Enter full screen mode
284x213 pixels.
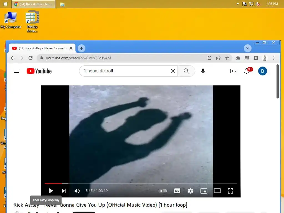(230, 191)
